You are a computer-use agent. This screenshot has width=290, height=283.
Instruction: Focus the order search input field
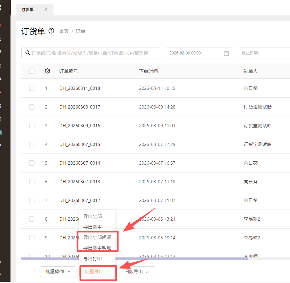coord(91,53)
